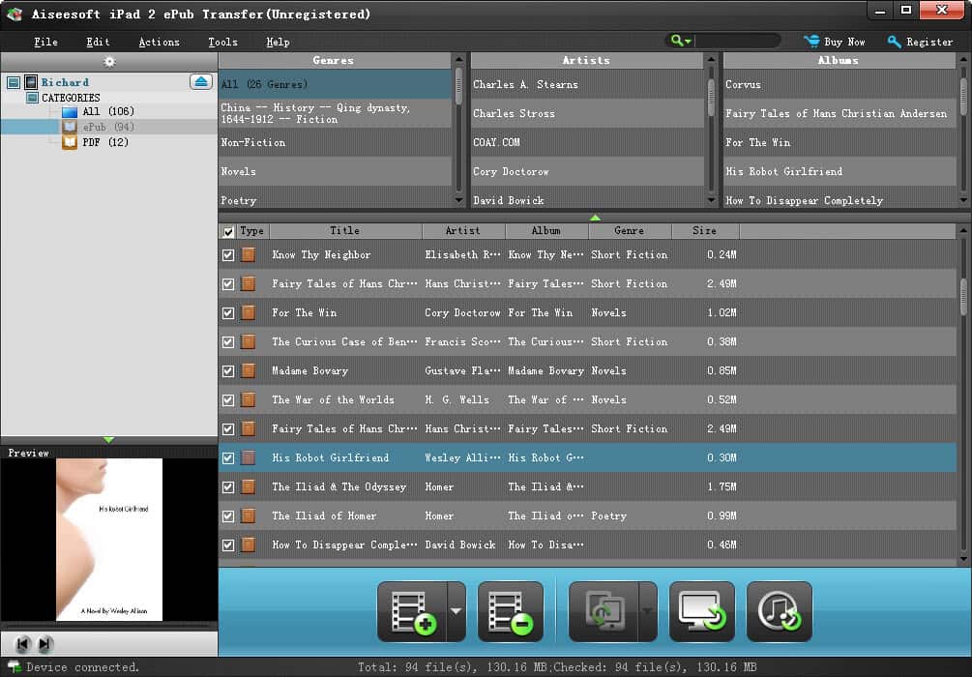Screen dimensions: 972x677
Task: Click the Richard device iPad icon
Action: coord(31,82)
